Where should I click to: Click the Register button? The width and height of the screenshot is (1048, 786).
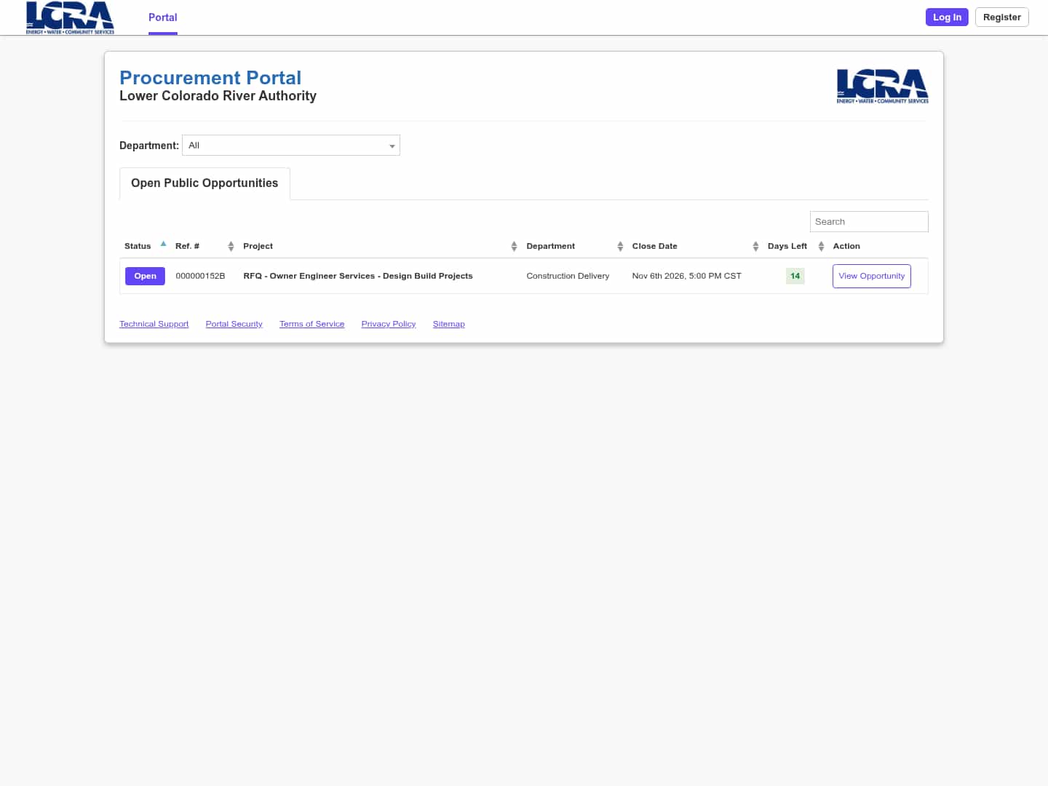1001,17
